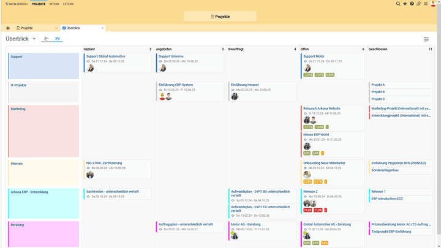Add a new tab with plus icon
Screen dimensions: 441x248
[x=8, y=28]
